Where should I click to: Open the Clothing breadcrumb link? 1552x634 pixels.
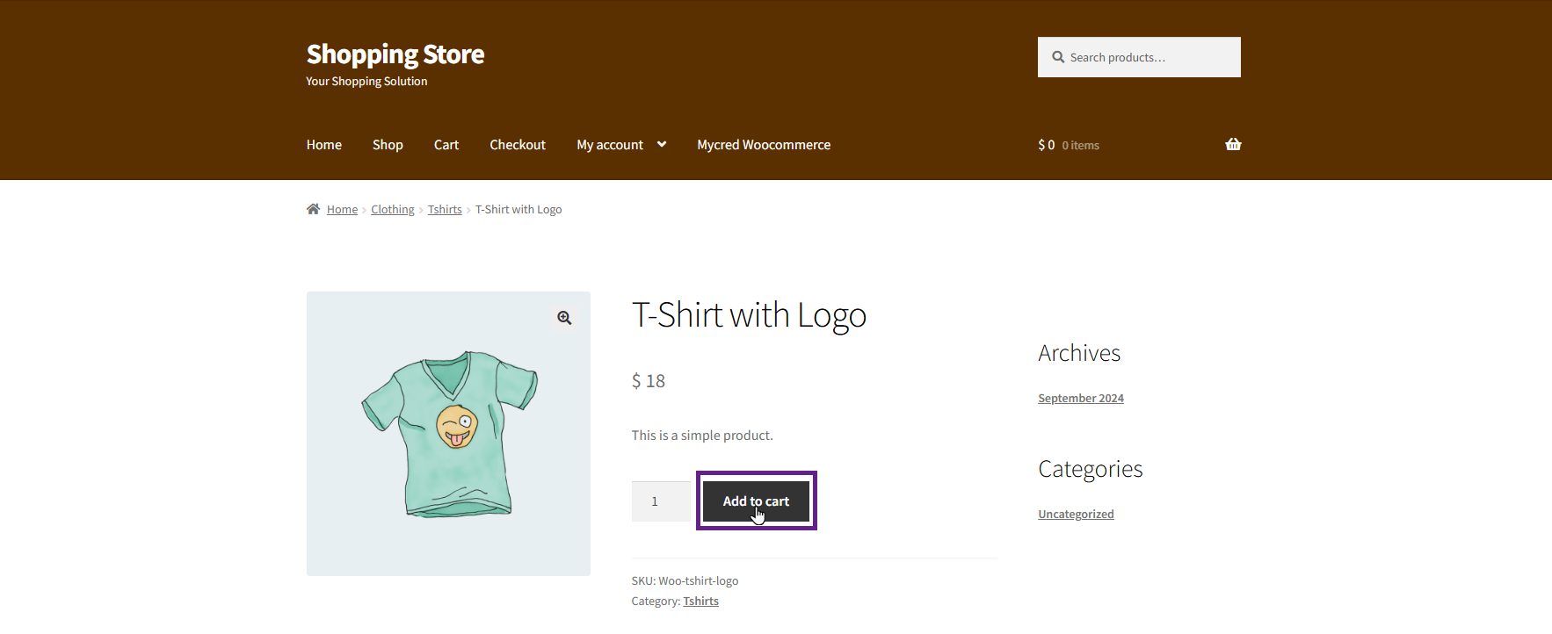(x=392, y=210)
